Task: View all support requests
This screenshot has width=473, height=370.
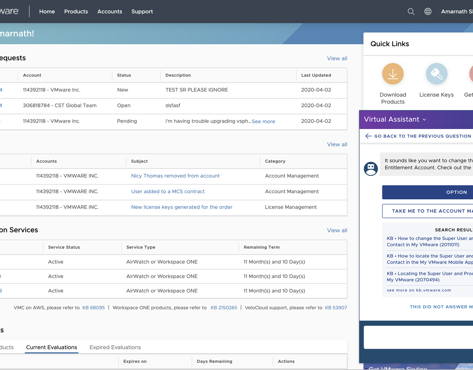Action: (x=337, y=58)
